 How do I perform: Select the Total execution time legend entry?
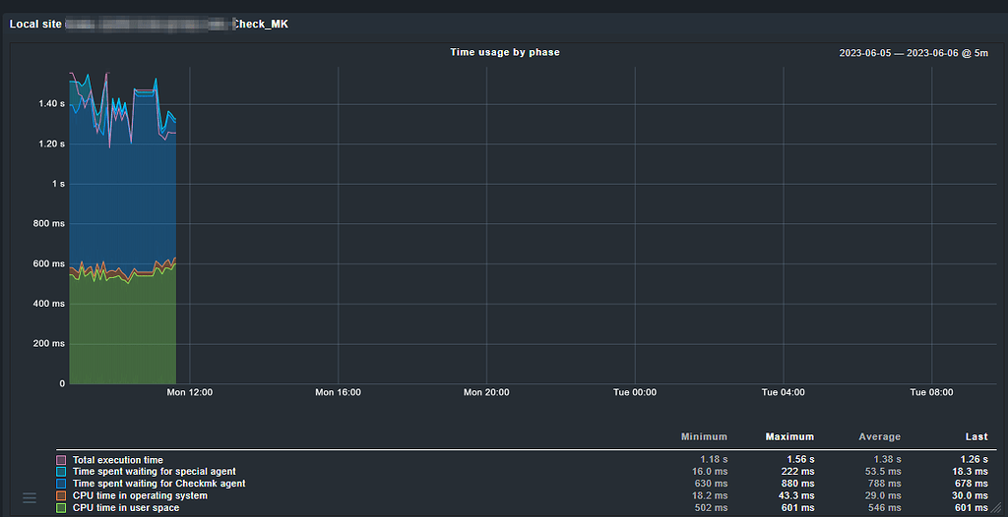coord(118,460)
